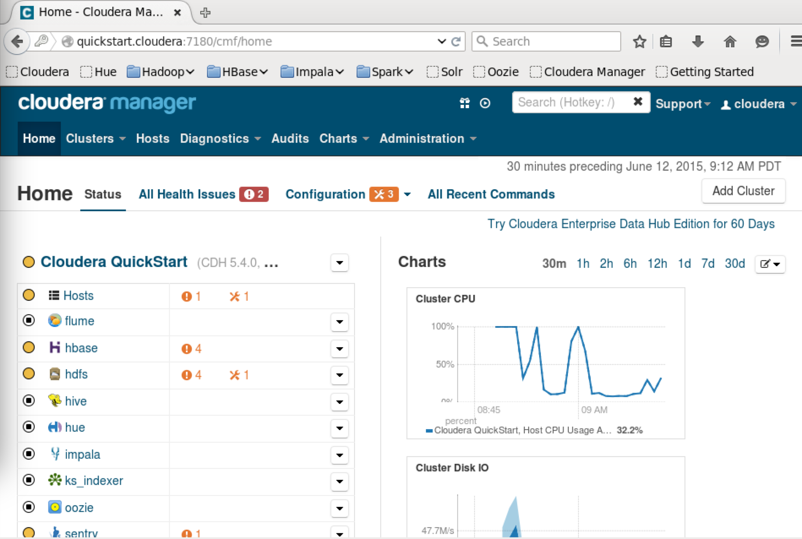Open the Hosts health issue badge showing 1
Viewport: 802px width, 539px height.
pos(191,297)
